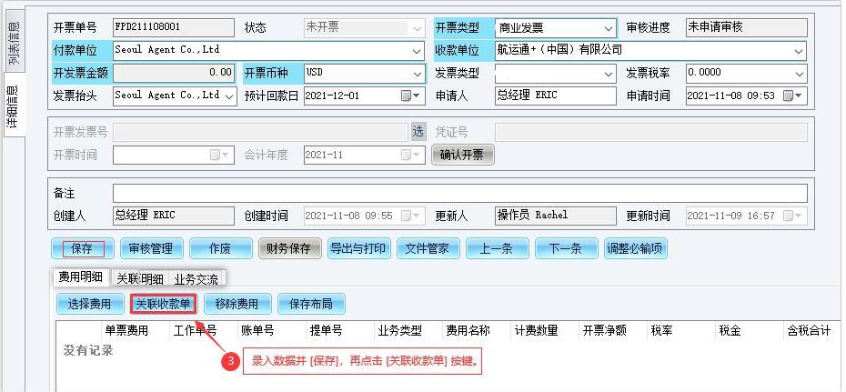
Task: Switch to the 业务交流 tab
Action: click(x=196, y=278)
